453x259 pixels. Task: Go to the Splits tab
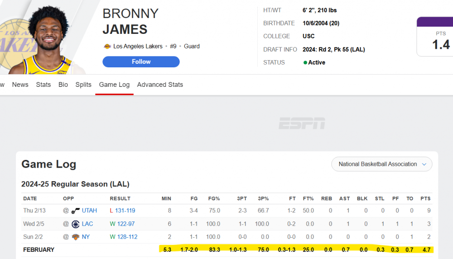click(x=83, y=85)
